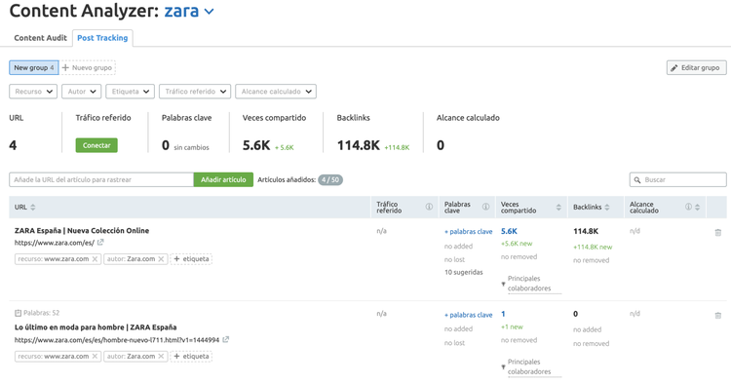Image resolution: width=731 pixels, height=384 pixels.
Task: Sort by the URL column arrows
Action: point(32,207)
